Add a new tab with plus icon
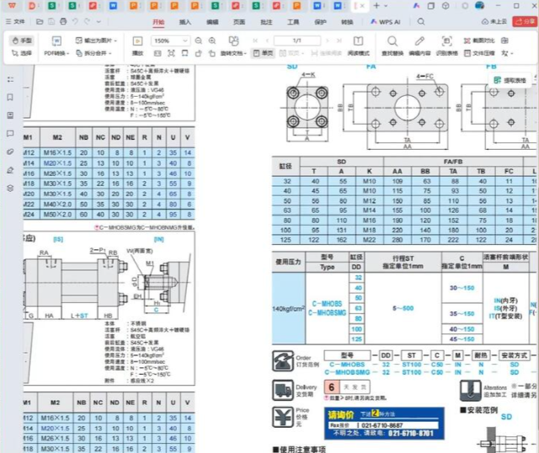 click(x=376, y=6)
